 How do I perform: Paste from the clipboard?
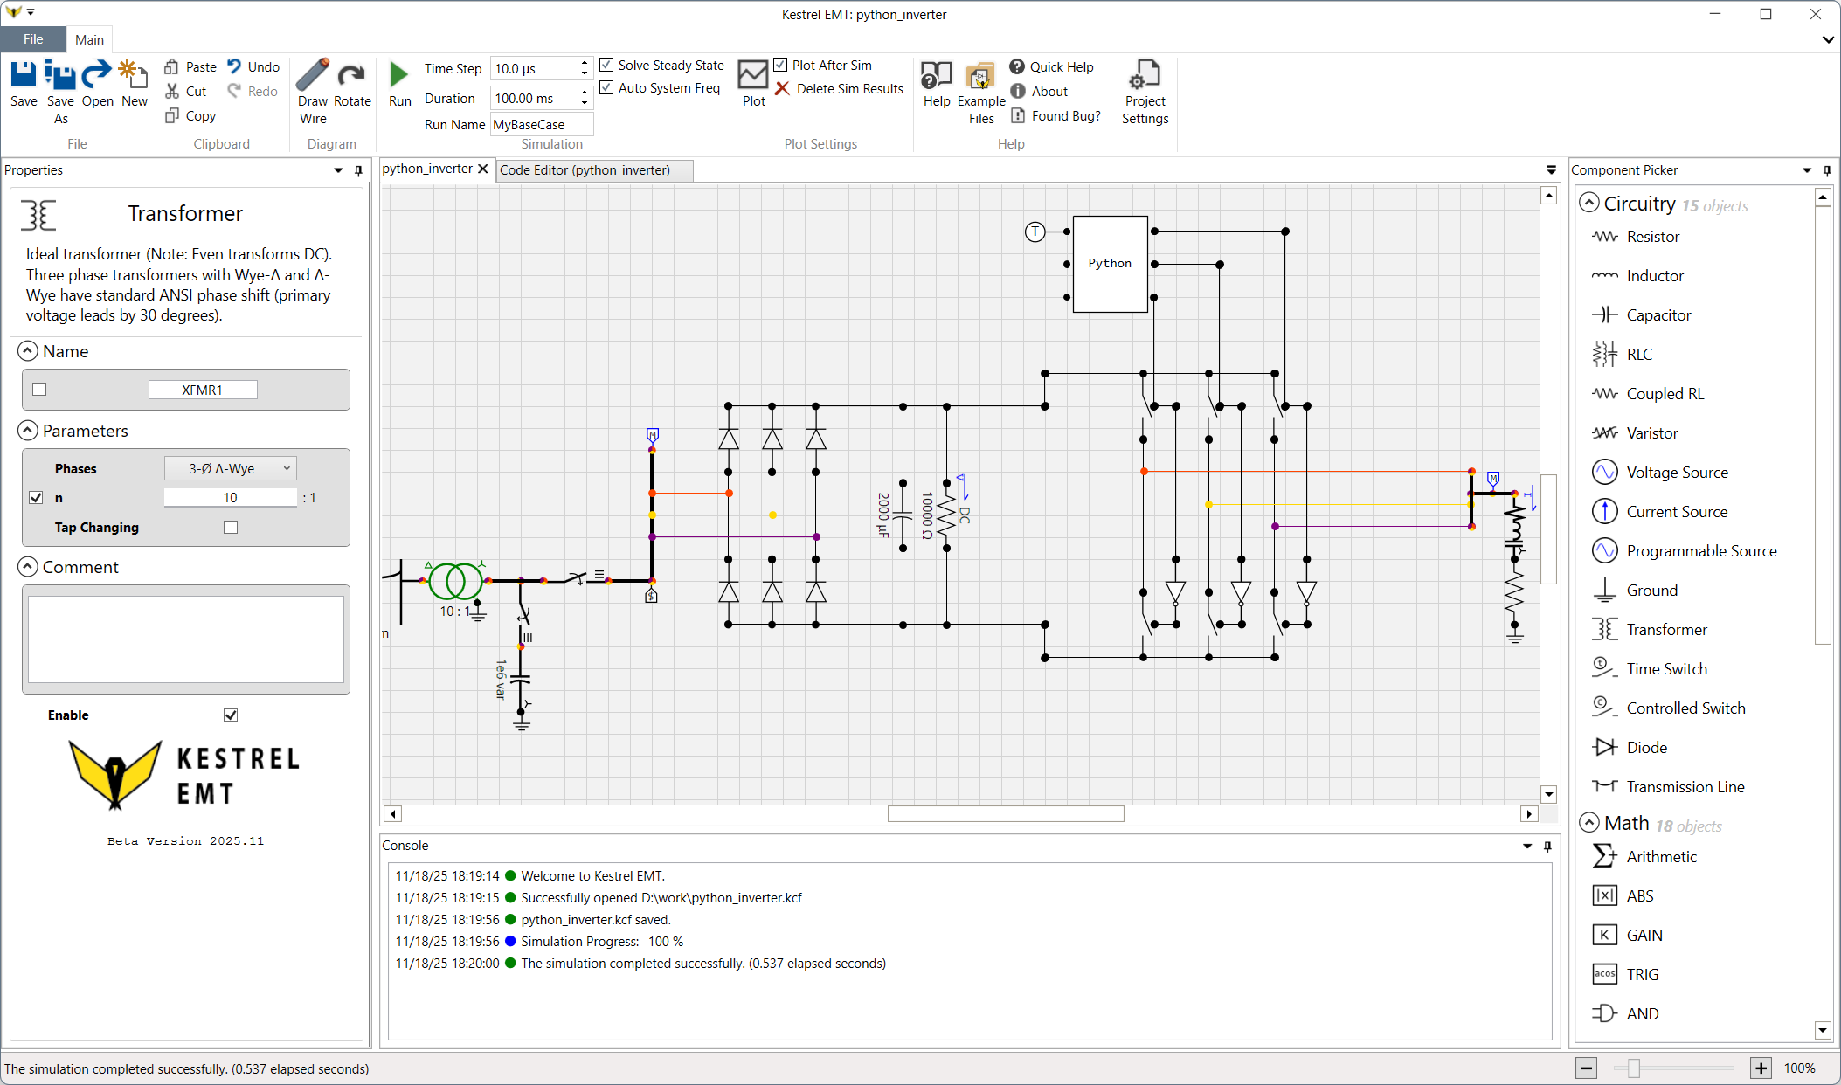tap(190, 67)
